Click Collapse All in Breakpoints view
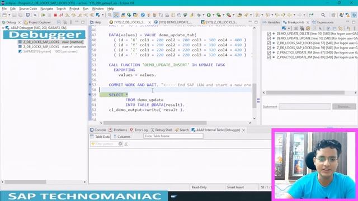The height and width of the screenshot is (201, 358). pyautogui.click(x=335, y=28)
